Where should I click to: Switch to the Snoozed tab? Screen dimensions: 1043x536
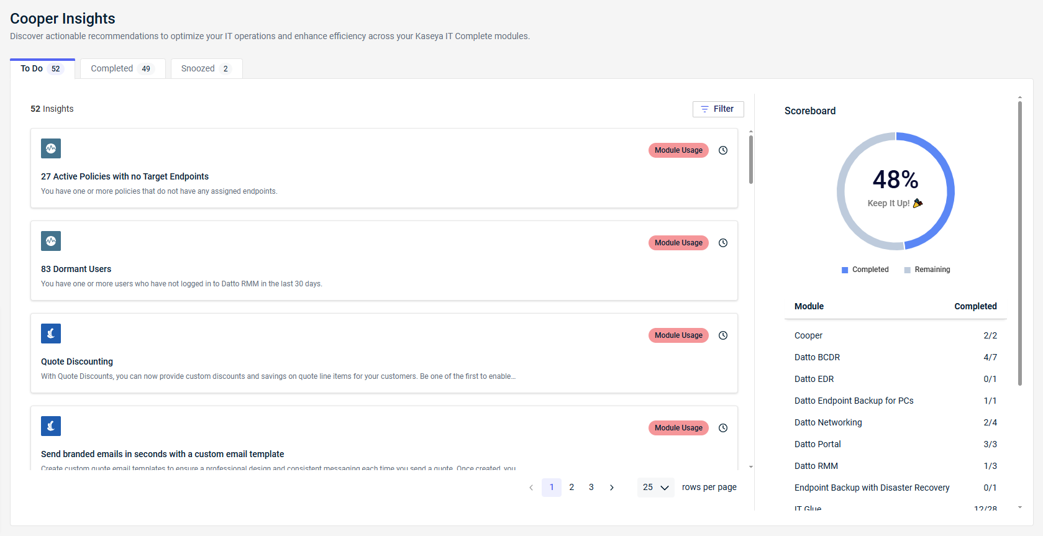206,68
